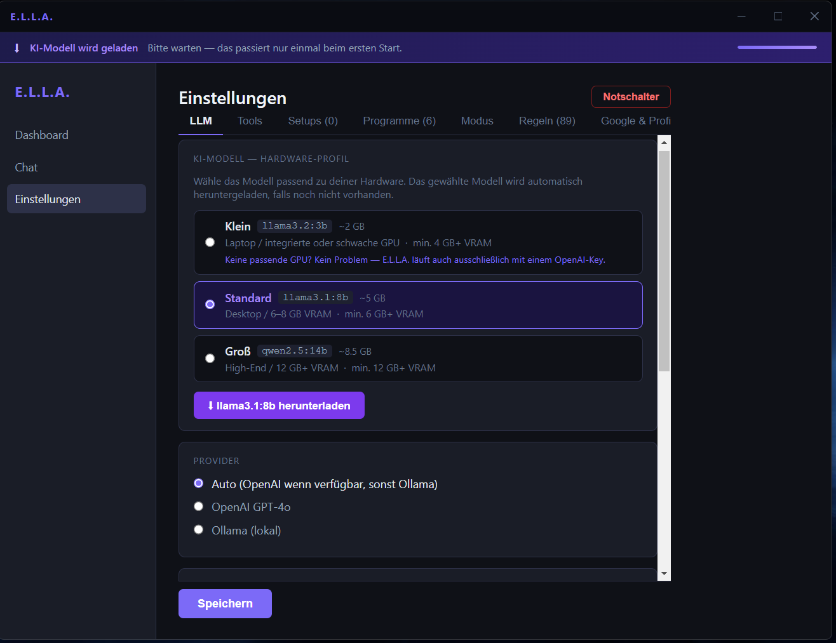This screenshot has width=836, height=643.
Task: Click the PROVIDER section label
Action: [x=217, y=461]
